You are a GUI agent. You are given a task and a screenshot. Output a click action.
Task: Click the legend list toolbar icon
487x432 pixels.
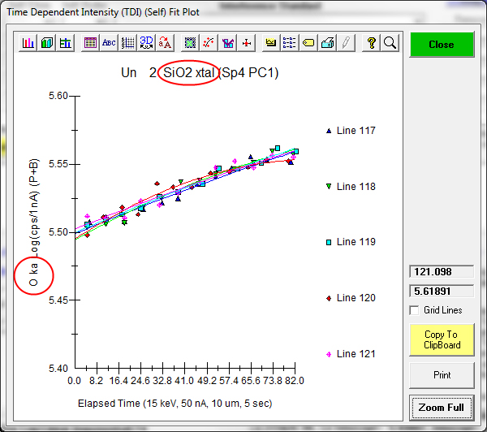[290, 43]
